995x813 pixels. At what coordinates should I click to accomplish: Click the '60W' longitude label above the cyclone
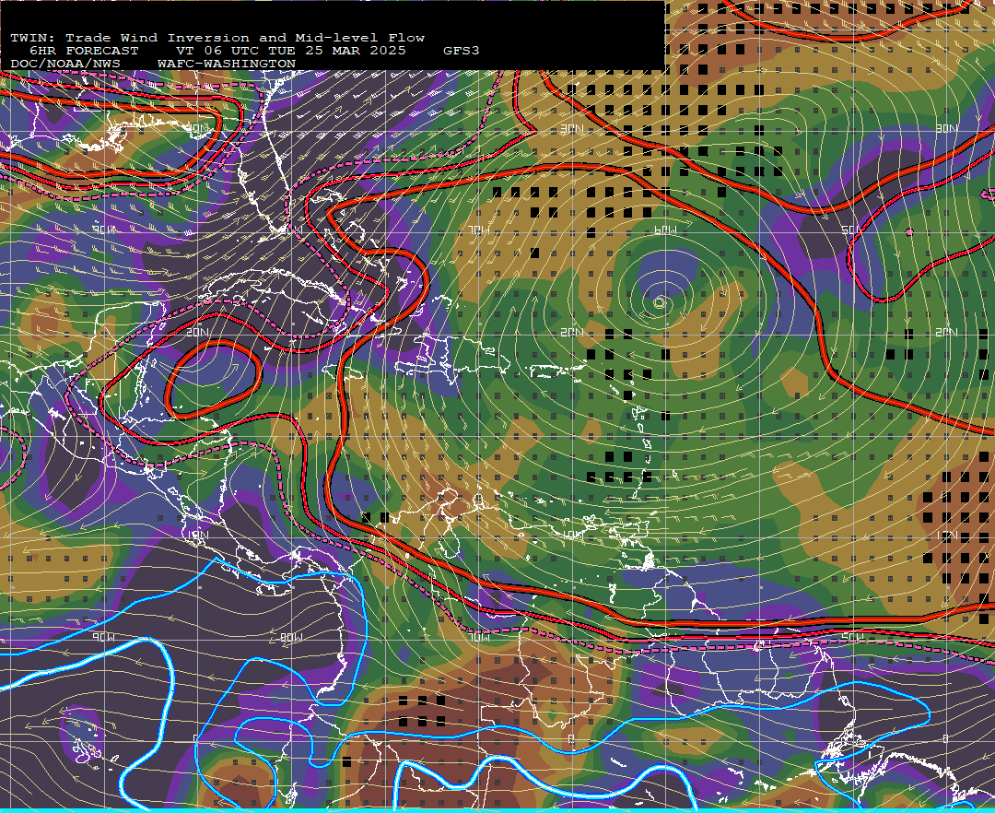(664, 230)
